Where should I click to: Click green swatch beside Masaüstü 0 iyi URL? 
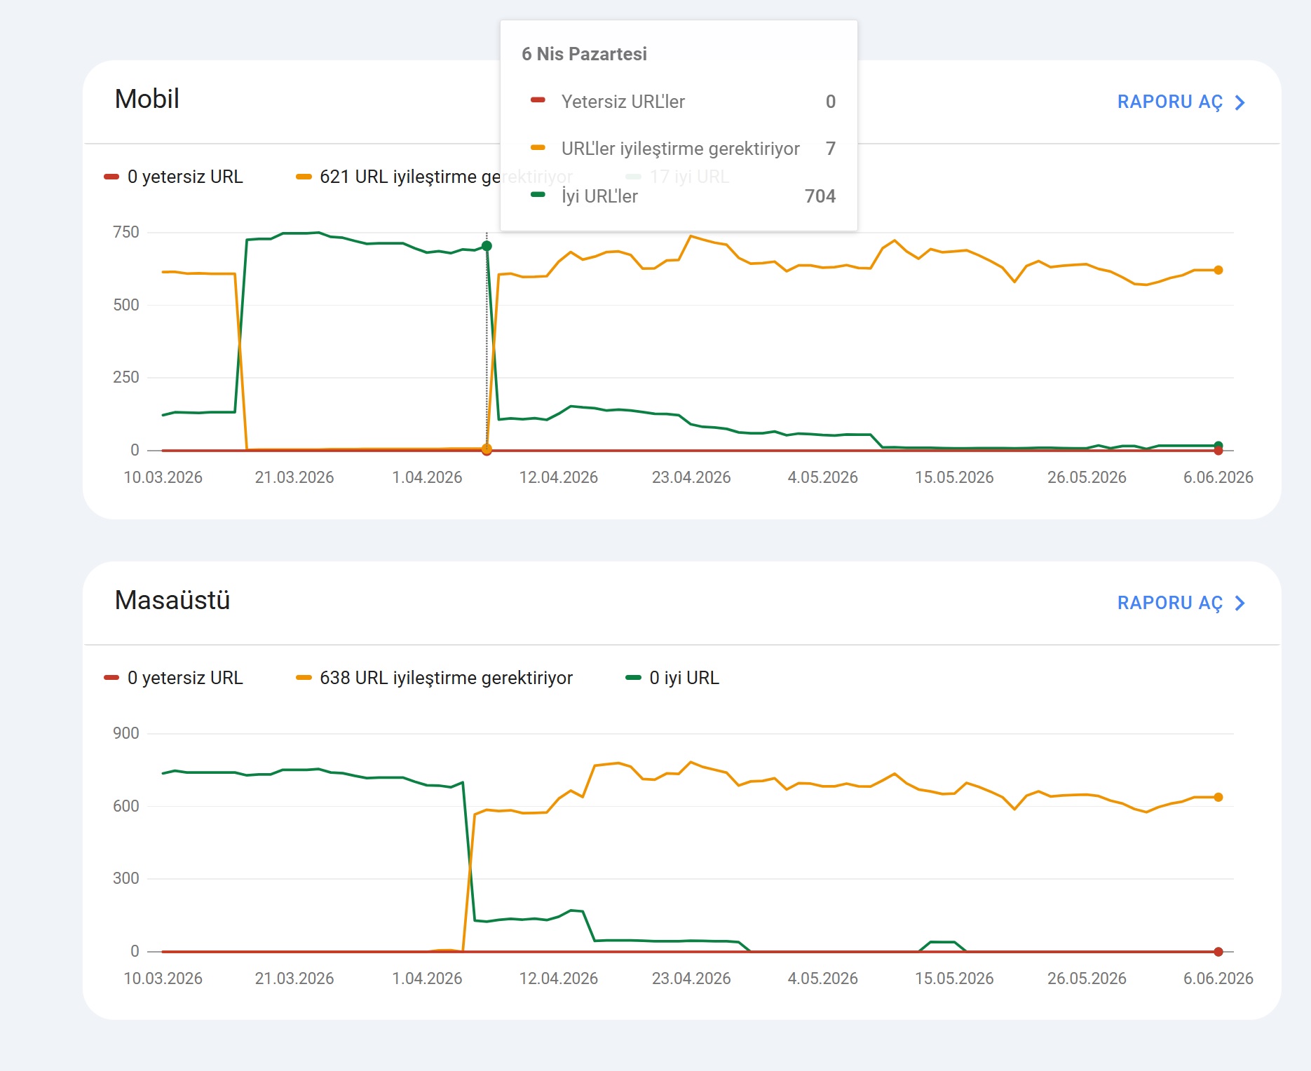click(633, 678)
